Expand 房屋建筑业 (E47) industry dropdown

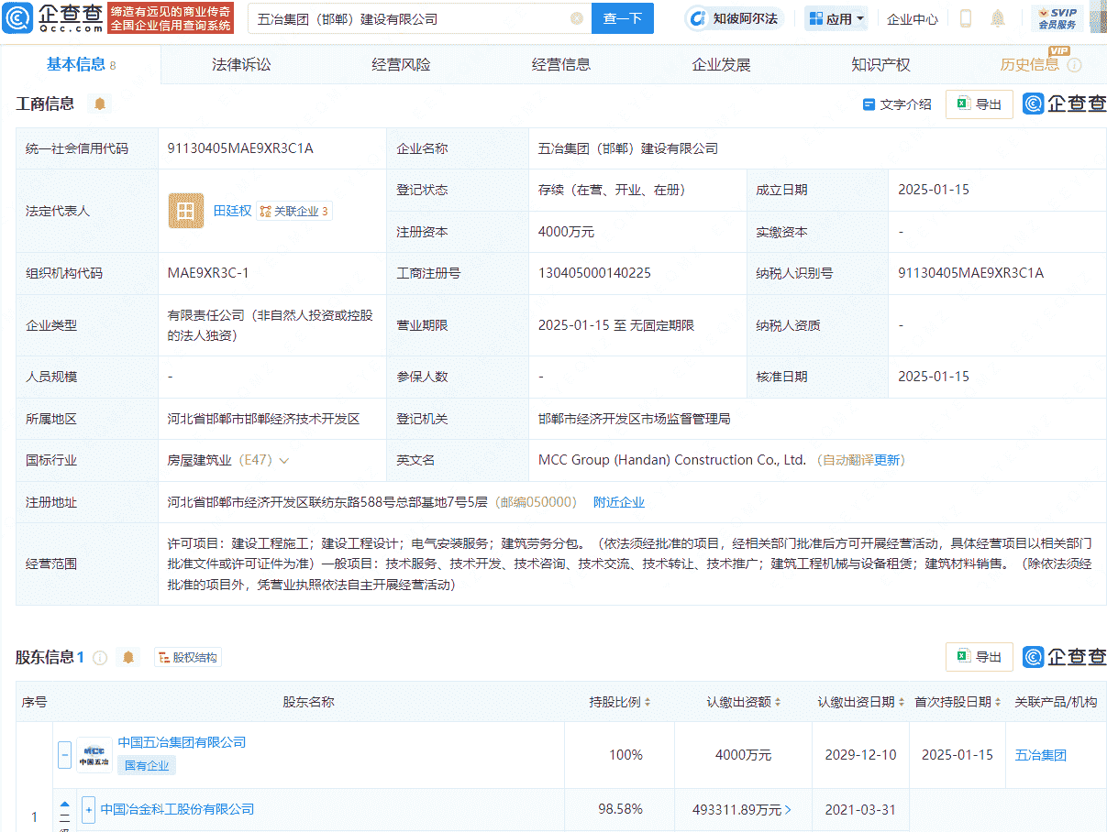coord(285,459)
